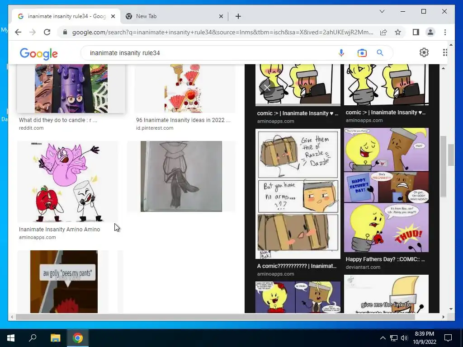Open the Chrome side panel

coord(416,32)
